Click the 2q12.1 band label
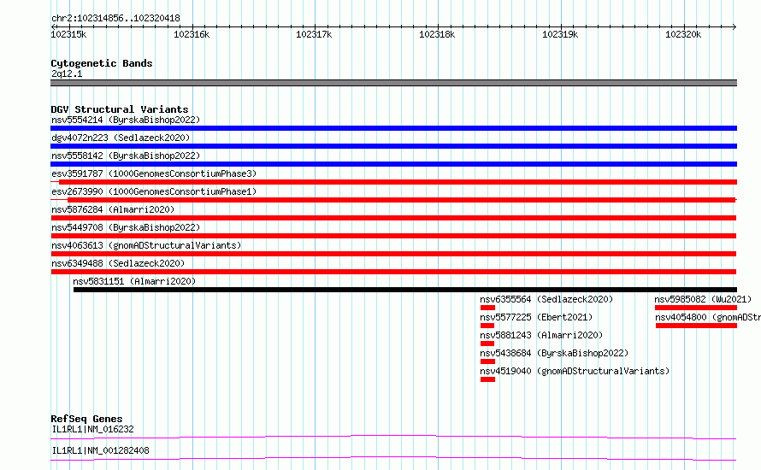The image size is (761, 470). (67, 73)
